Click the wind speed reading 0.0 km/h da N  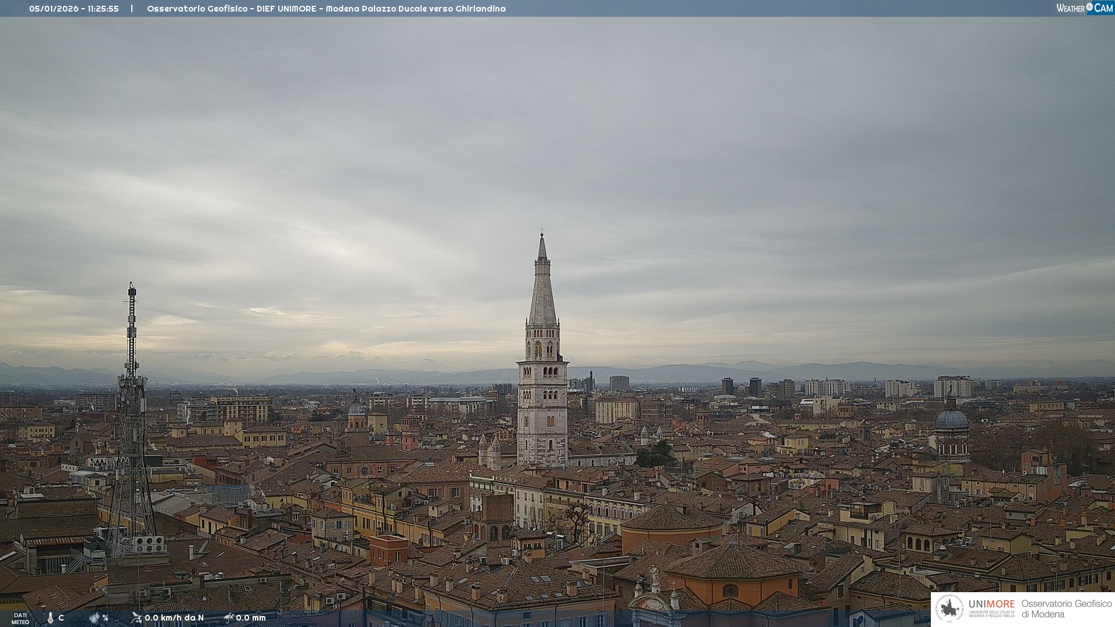tap(174, 618)
